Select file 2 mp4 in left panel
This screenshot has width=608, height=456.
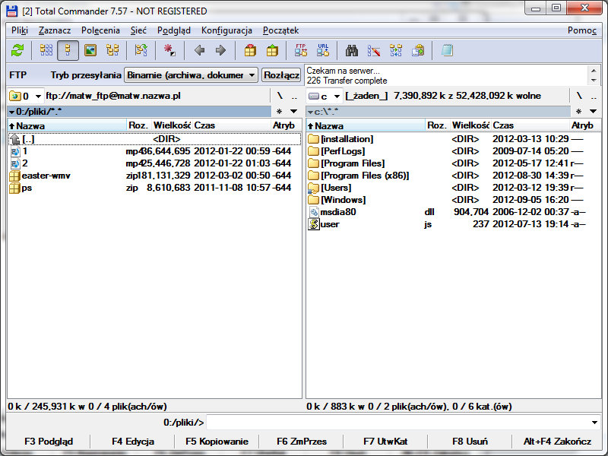coord(154,163)
